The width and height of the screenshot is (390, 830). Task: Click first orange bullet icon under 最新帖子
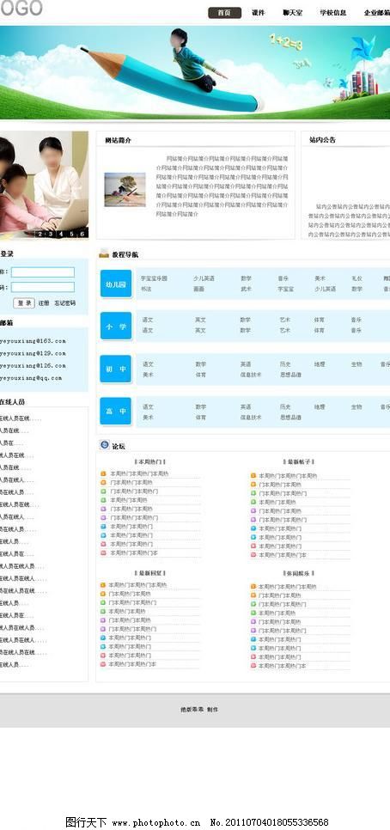[253, 476]
